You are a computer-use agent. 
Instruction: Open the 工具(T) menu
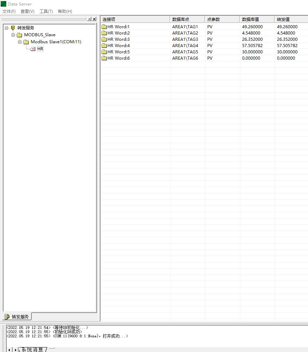(46, 11)
